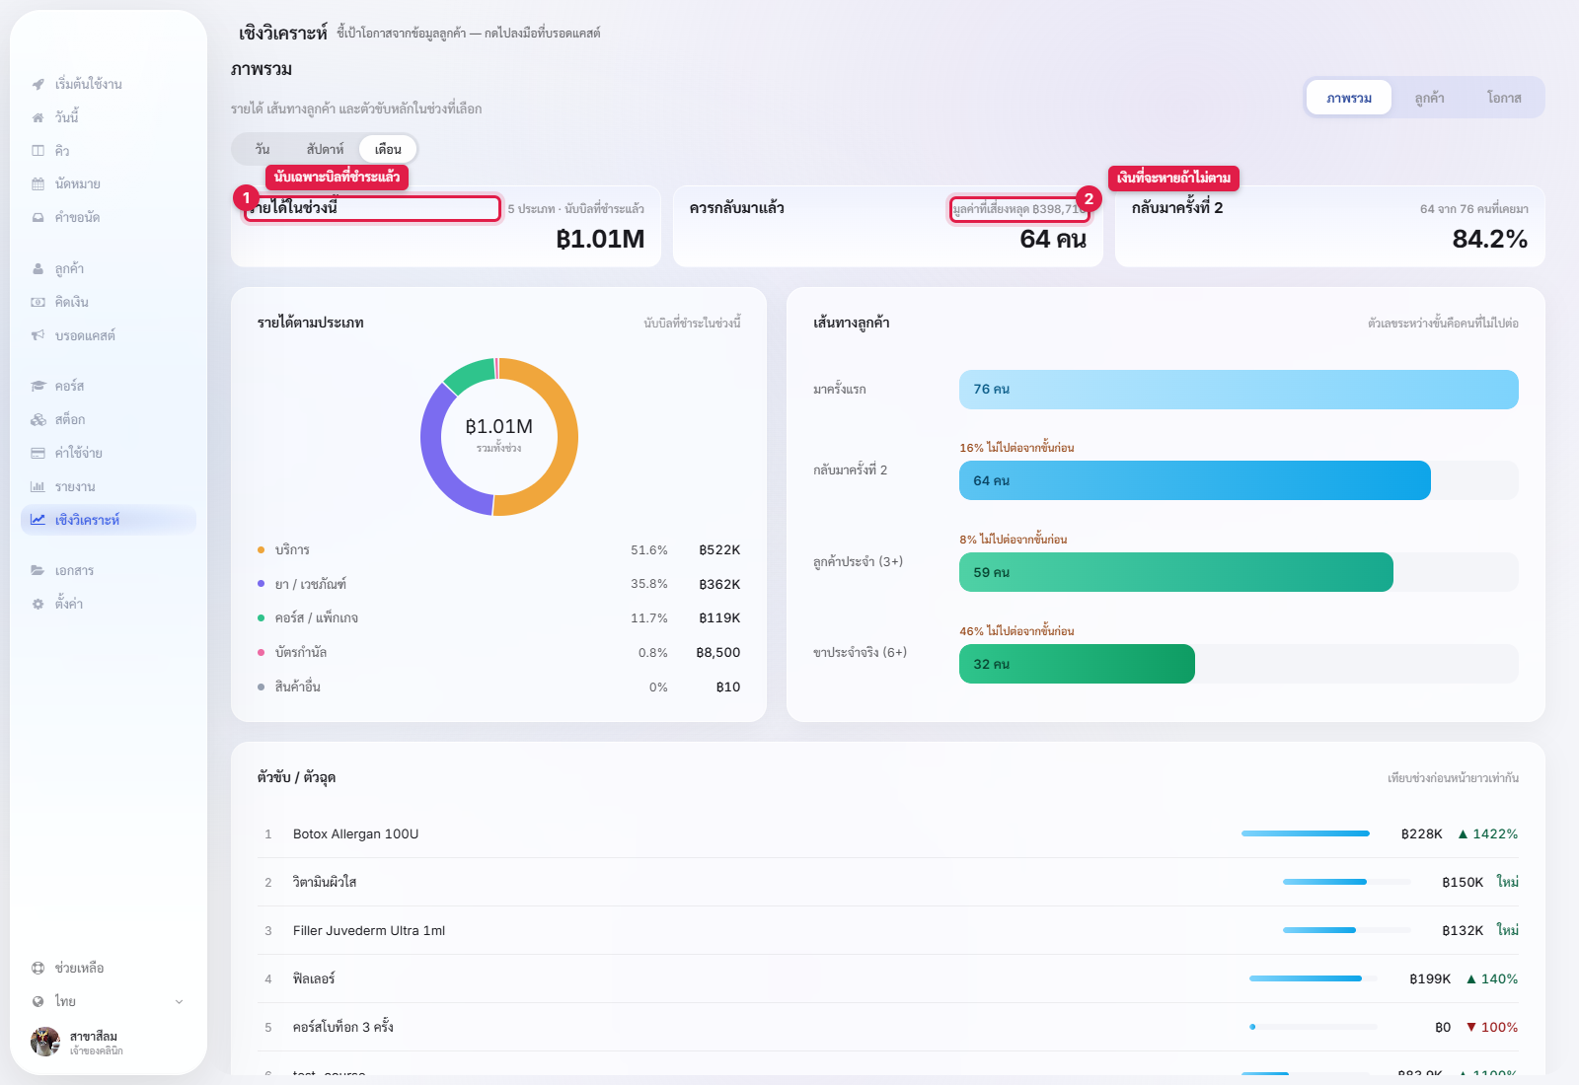This screenshot has width=1579, height=1085.
Task: Click the สต็อก stock boxes icon
Action: pos(38,419)
